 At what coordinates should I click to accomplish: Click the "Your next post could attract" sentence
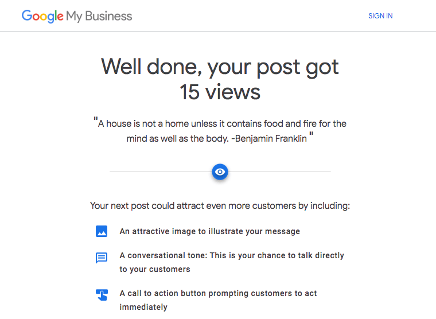(220, 205)
